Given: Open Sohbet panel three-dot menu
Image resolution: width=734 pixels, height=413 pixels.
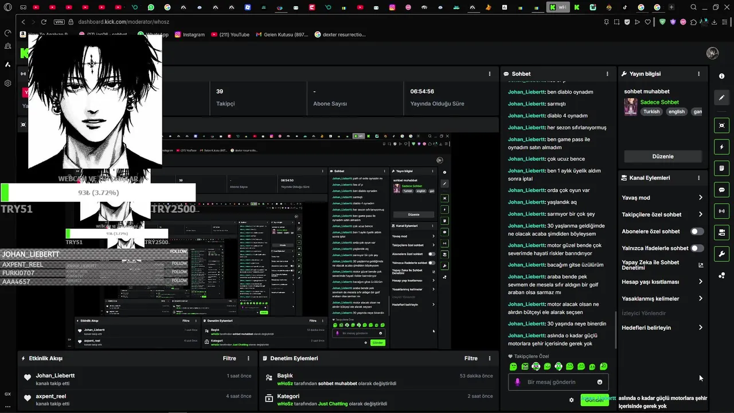Looking at the screenshot, I should [607, 74].
